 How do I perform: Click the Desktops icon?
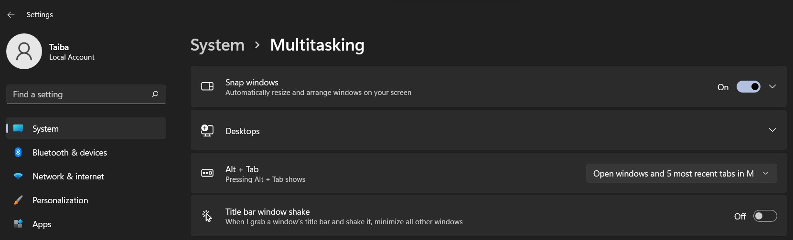point(207,130)
